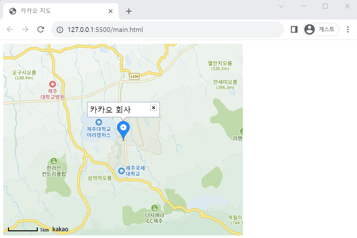The image size is (357, 238).
Task: Click the blue map marker pin
Action: (x=123, y=131)
